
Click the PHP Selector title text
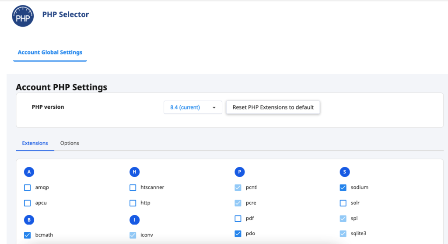[66, 14]
